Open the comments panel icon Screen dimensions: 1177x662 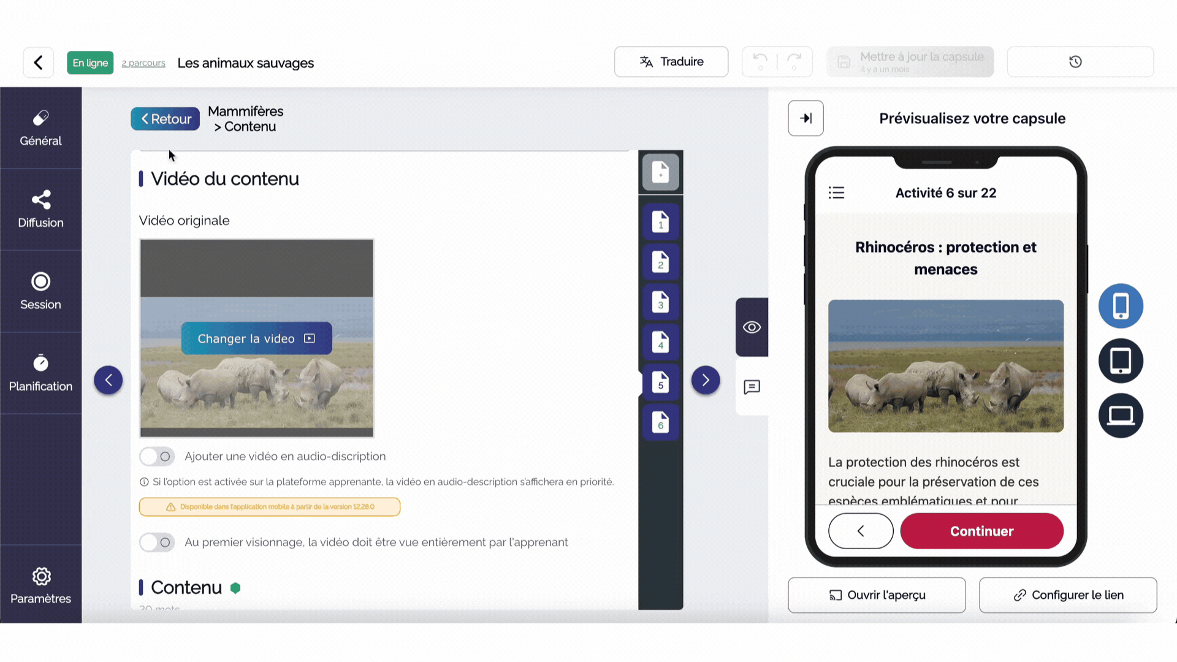[752, 387]
